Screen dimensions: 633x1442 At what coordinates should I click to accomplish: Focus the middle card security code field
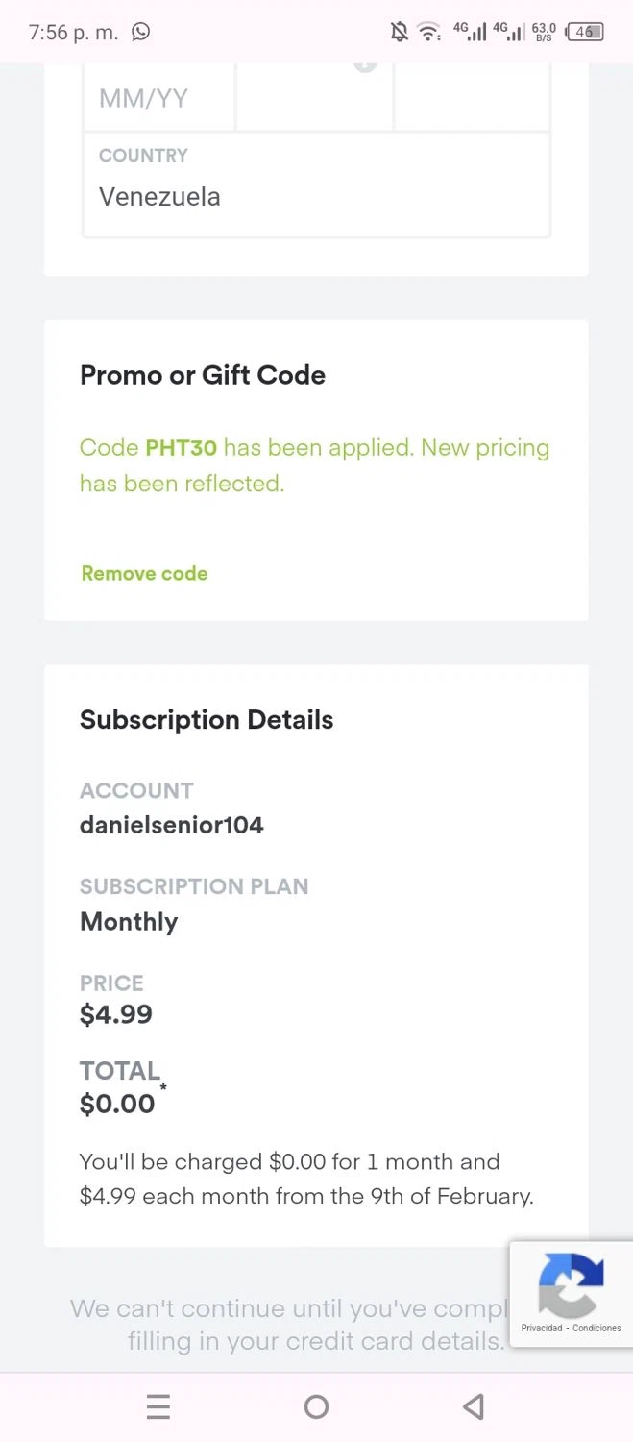314,98
